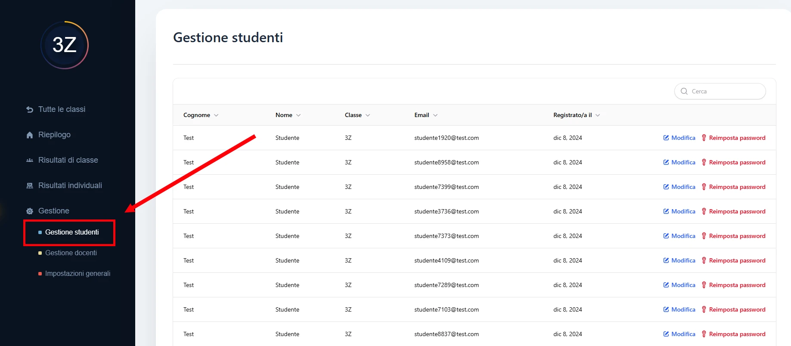791x346 pixels.
Task: Click the back arrow icon beside Tutte le classi
Action: point(30,110)
